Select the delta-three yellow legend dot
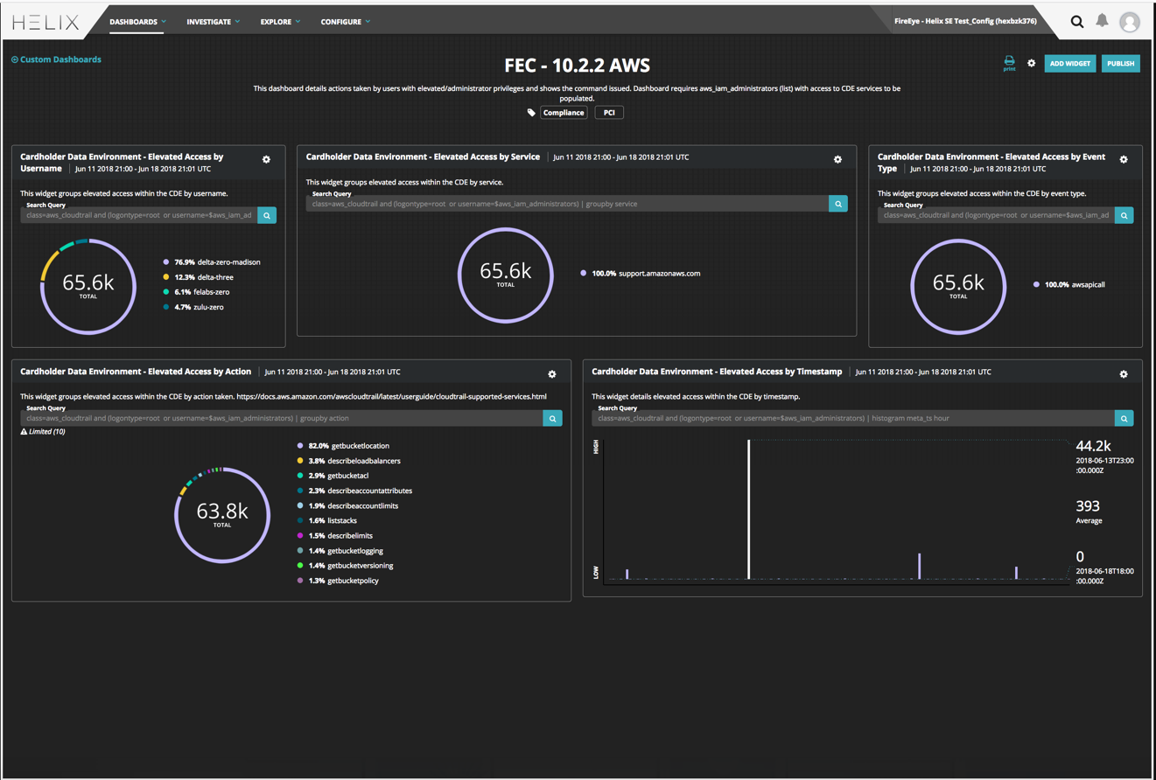Viewport: 1156px width, 780px height. [166, 277]
